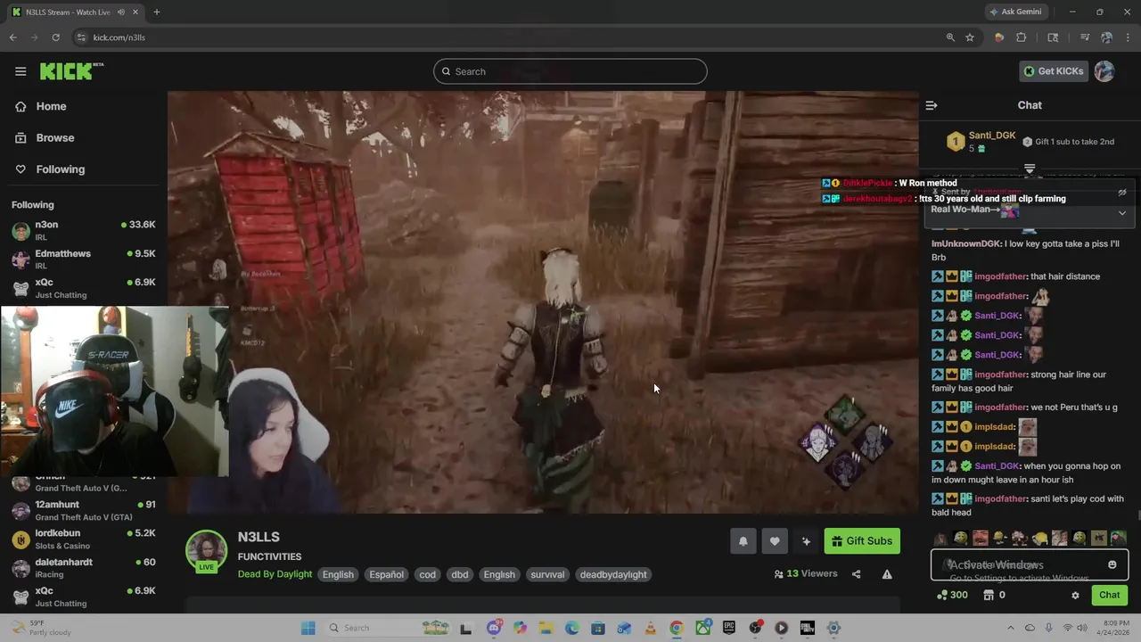This screenshot has height=642, width=1141.
Task: Bookmark this page with star icon
Action: 970,37
